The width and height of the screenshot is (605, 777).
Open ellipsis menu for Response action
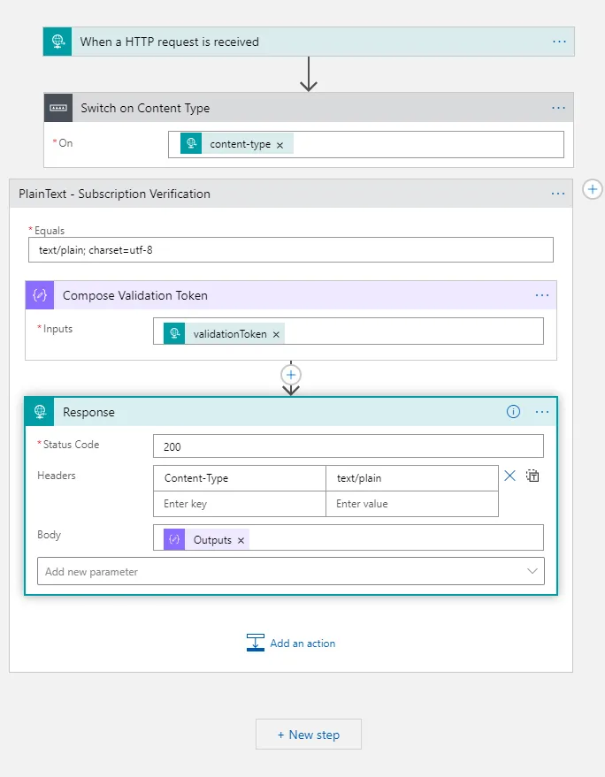point(542,412)
